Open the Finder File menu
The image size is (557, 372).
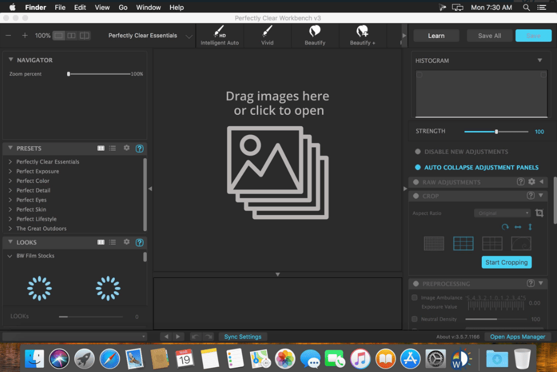coord(60,7)
